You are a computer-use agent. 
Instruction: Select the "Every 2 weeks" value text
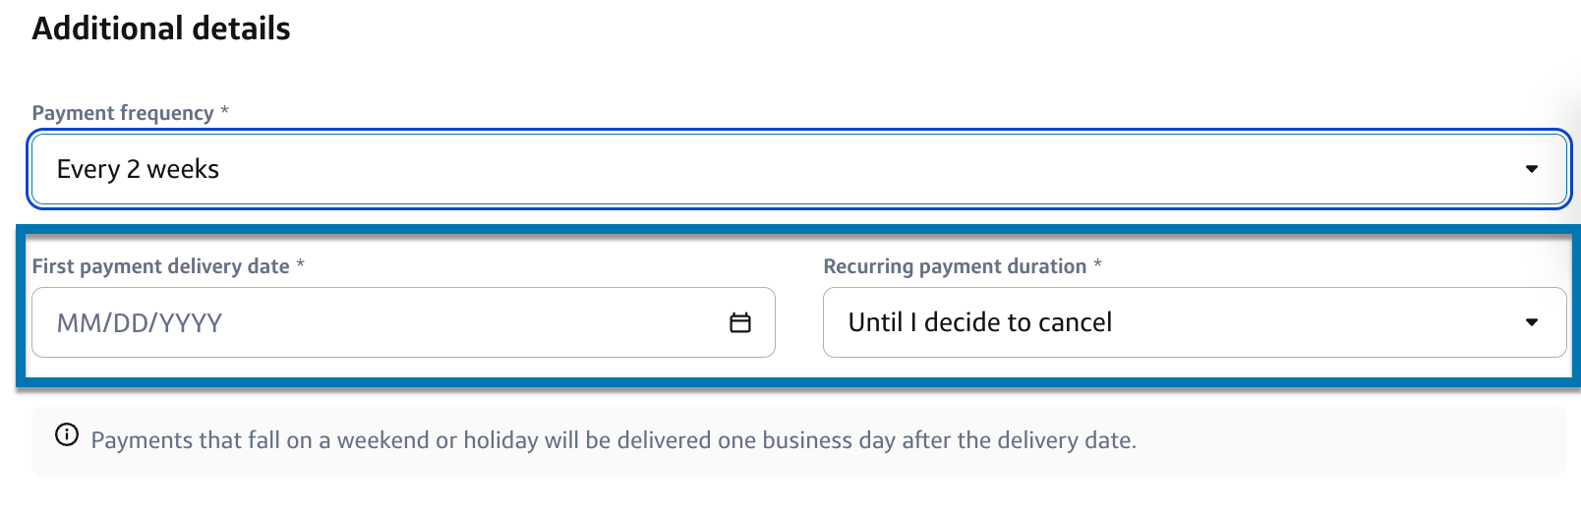point(138,169)
